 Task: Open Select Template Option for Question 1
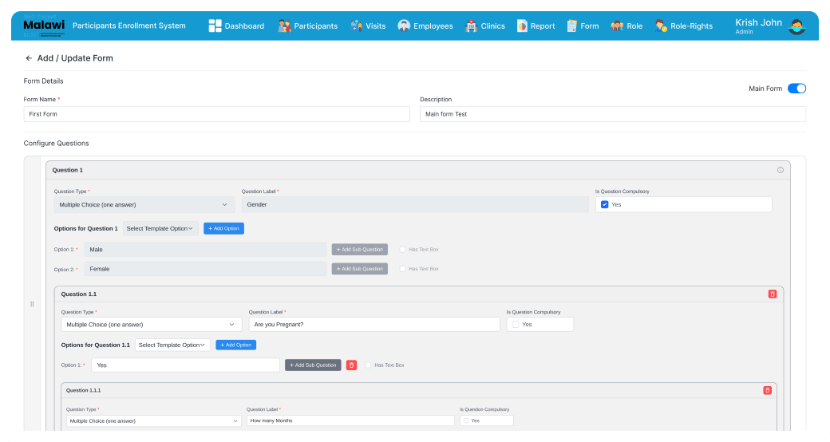(160, 229)
